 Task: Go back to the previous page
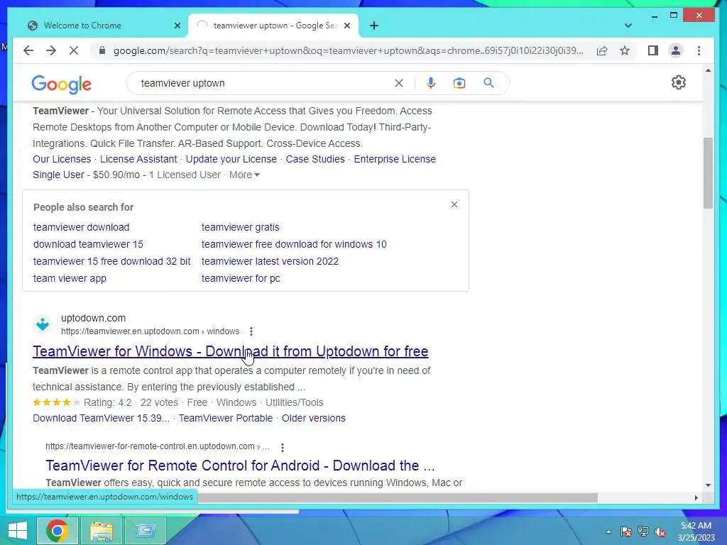point(28,50)
